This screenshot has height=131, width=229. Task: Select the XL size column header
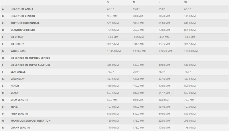click(186, 2)
